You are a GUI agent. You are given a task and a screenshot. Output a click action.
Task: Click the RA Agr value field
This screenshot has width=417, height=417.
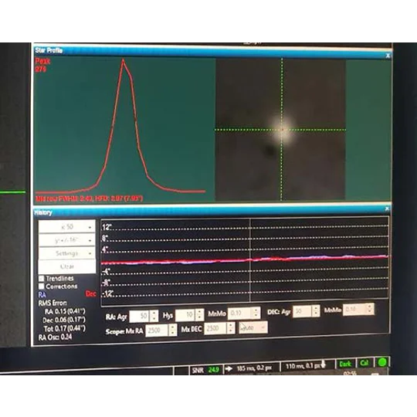139,316
